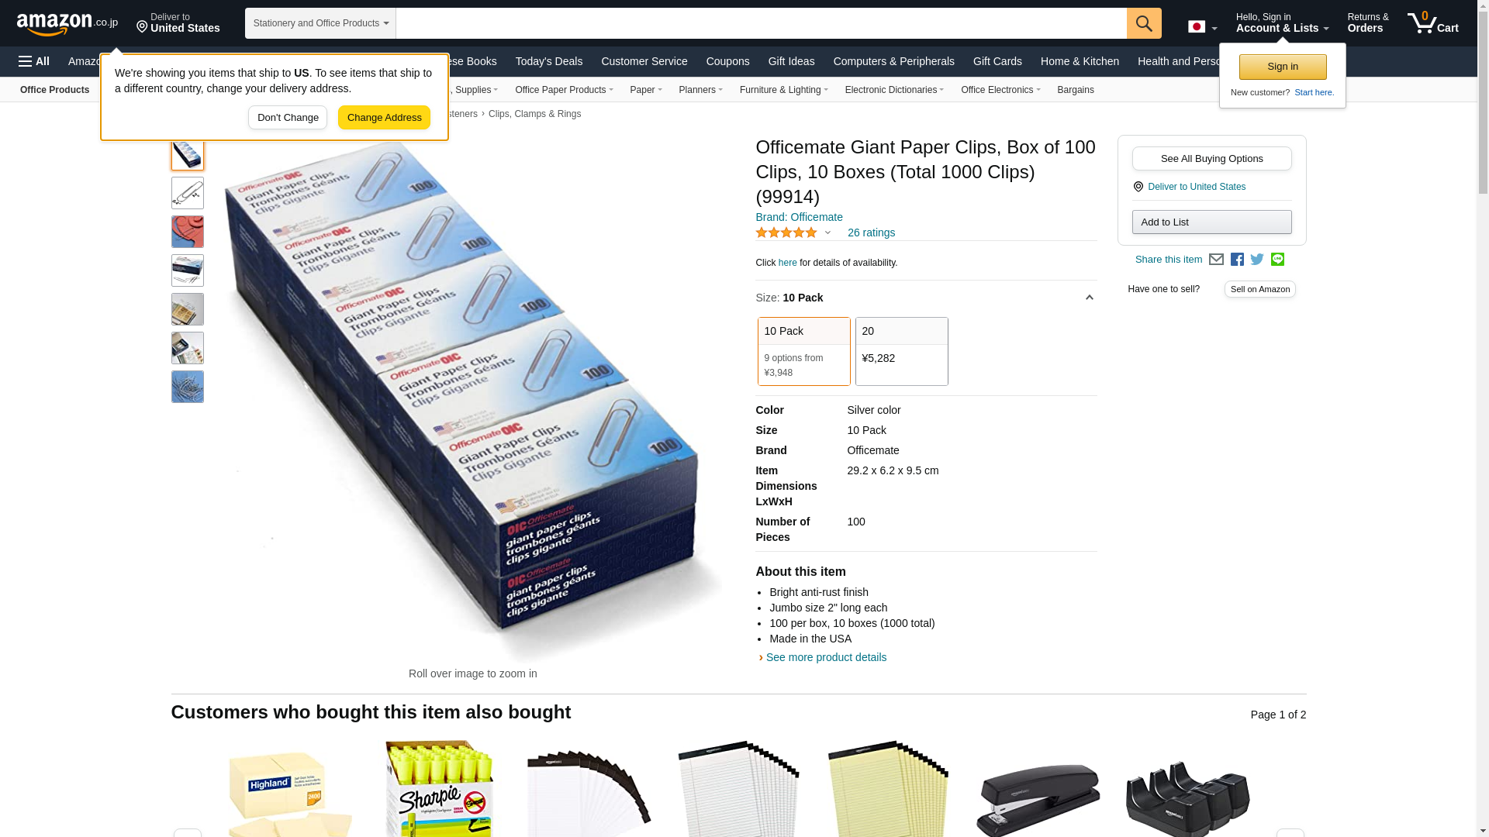Open Office Paper Products submenu
This screenshot has height=837, width=1489.
tap(564, 90)
